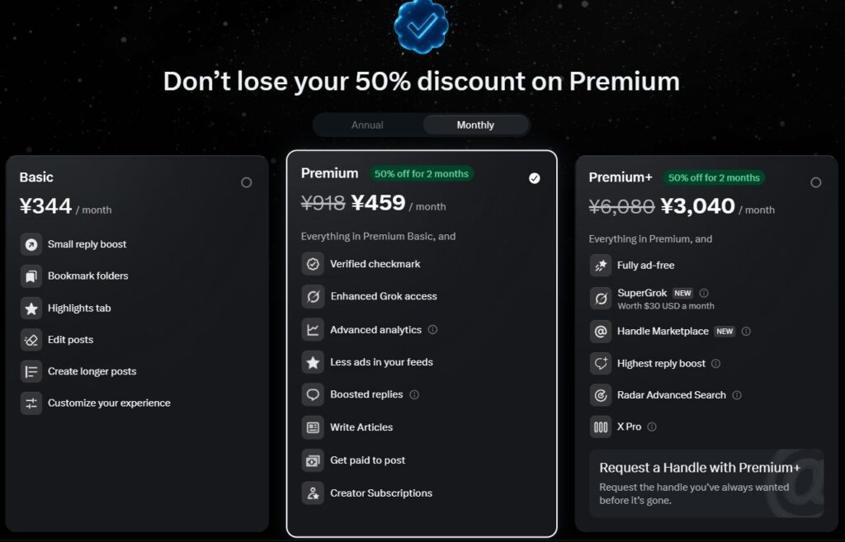This screenshot has height=542, width=845.
Task: Click the X Pro icon
Action: pyautogui.click(x=601, y=427)
